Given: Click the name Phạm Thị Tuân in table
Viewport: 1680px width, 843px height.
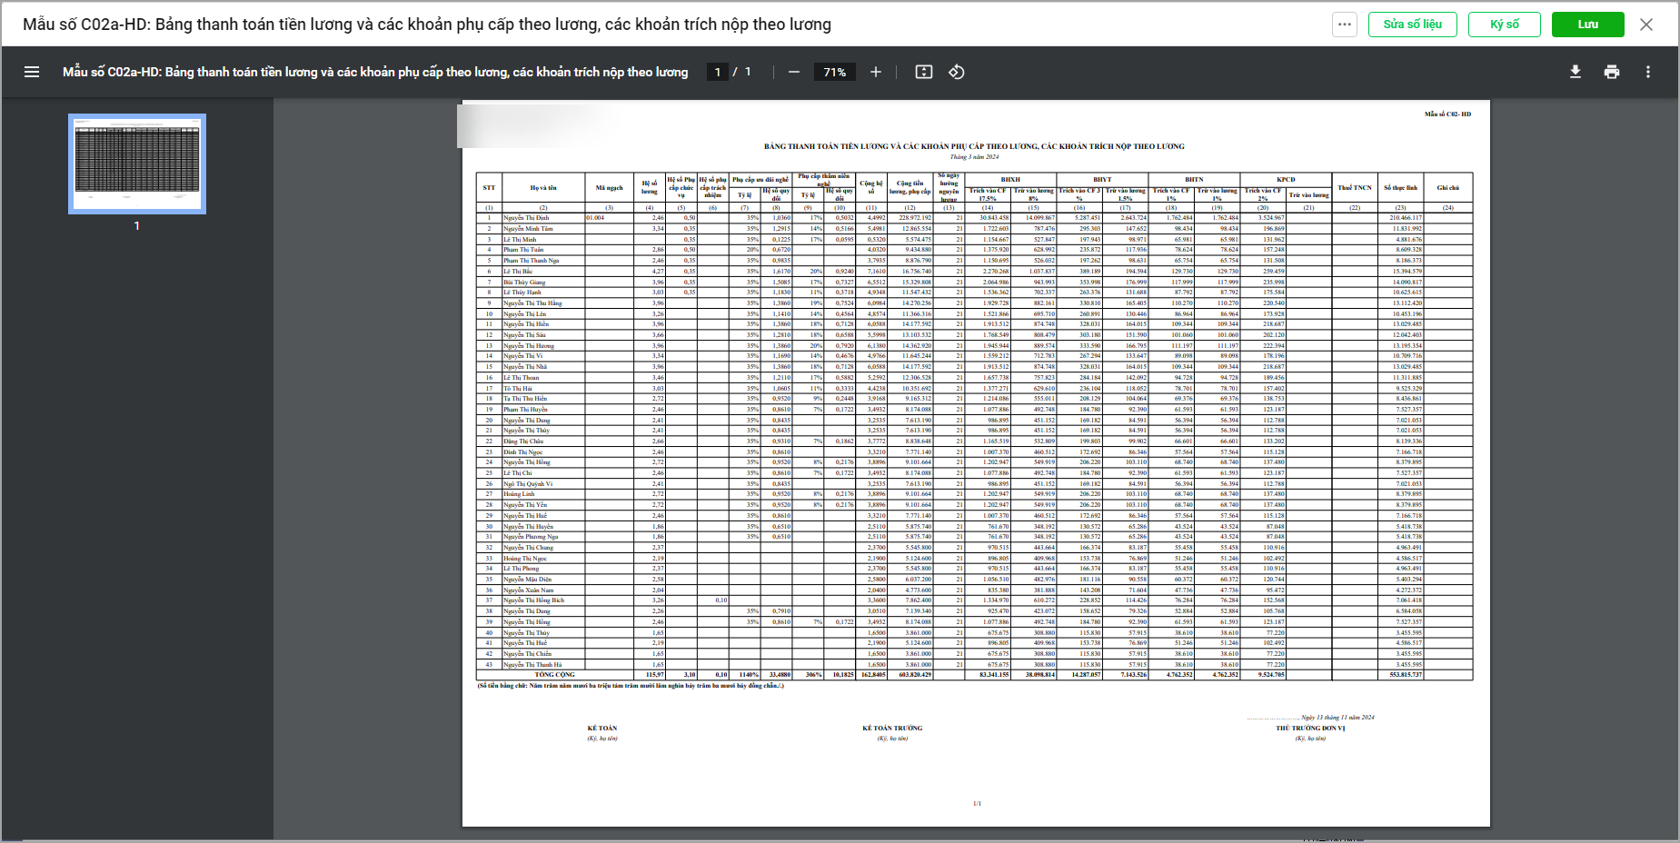Looking at the screenshot, I should tap(523, 250).
